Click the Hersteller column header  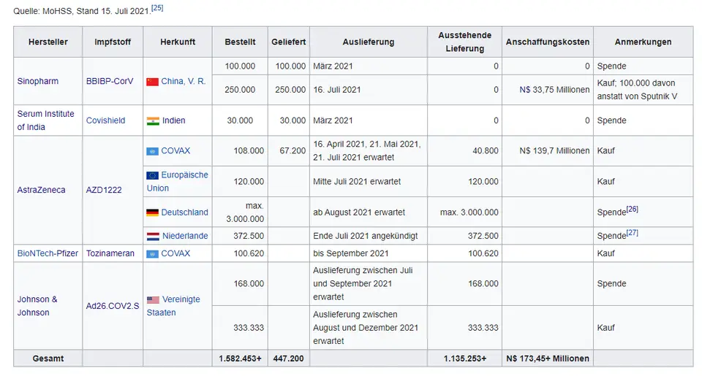coord(48,42)
